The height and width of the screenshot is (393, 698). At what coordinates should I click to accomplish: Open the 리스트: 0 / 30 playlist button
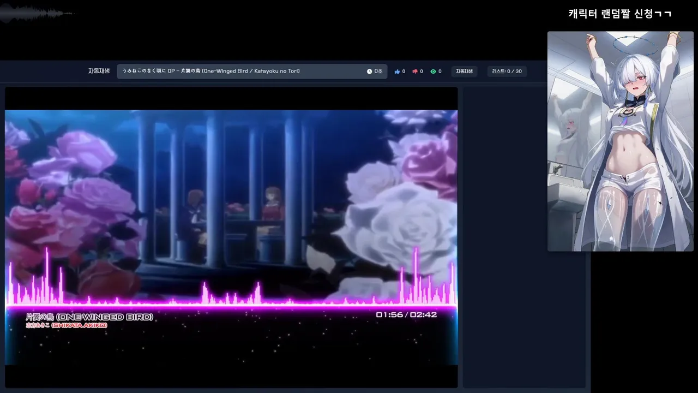coord(507,72)
